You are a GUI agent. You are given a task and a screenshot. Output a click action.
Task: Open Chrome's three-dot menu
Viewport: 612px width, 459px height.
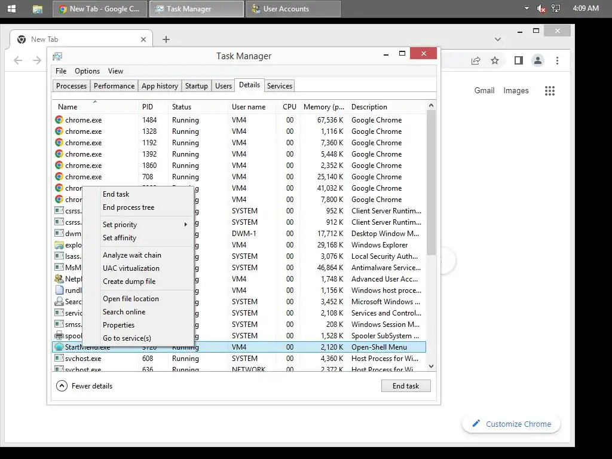[x=558, y=60]
